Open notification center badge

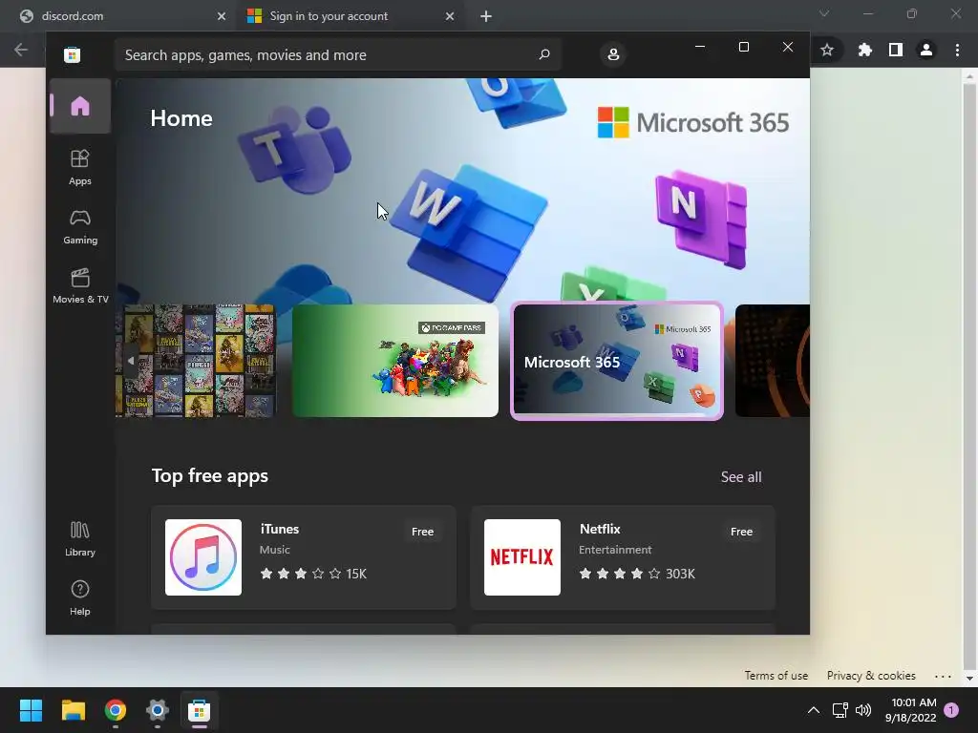point(952,710)
